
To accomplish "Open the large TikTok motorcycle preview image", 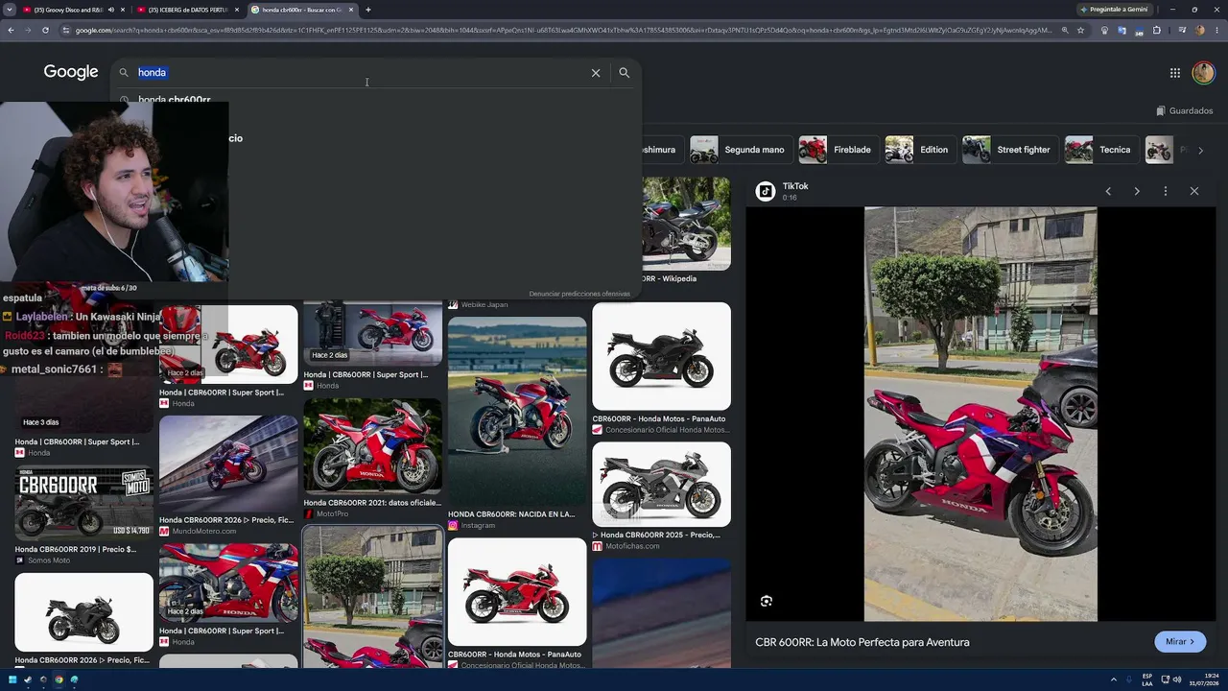I will coord(980,414).
